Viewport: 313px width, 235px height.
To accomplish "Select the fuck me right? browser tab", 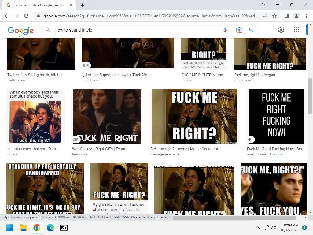I will click(38, 5).
